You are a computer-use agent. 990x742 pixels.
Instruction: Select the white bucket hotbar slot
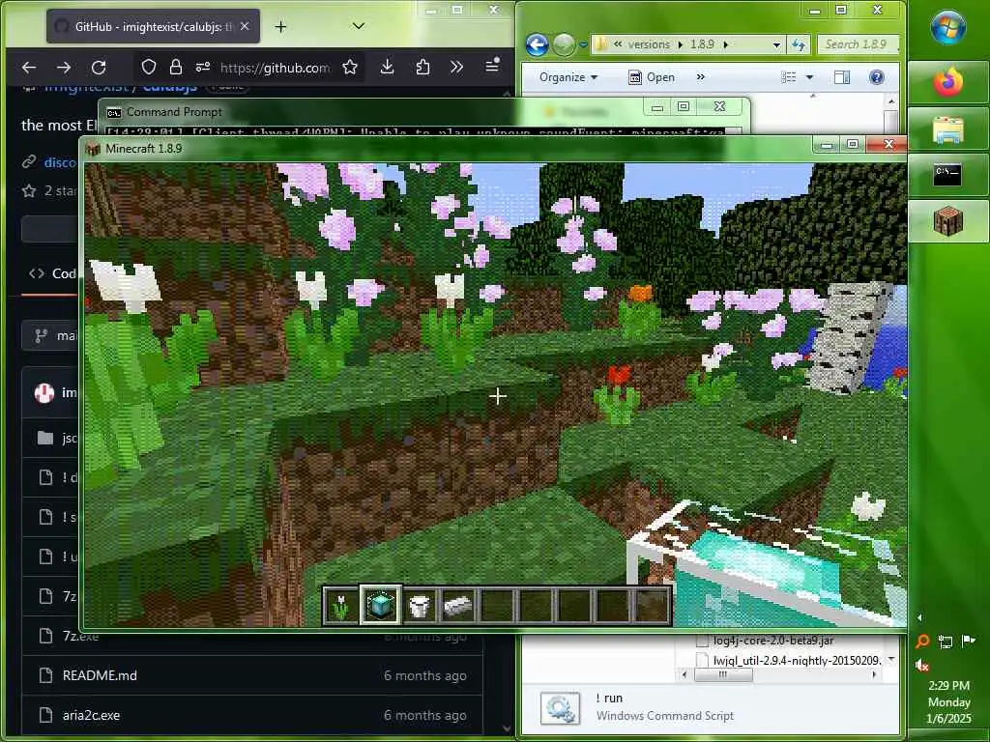(420, 606)
